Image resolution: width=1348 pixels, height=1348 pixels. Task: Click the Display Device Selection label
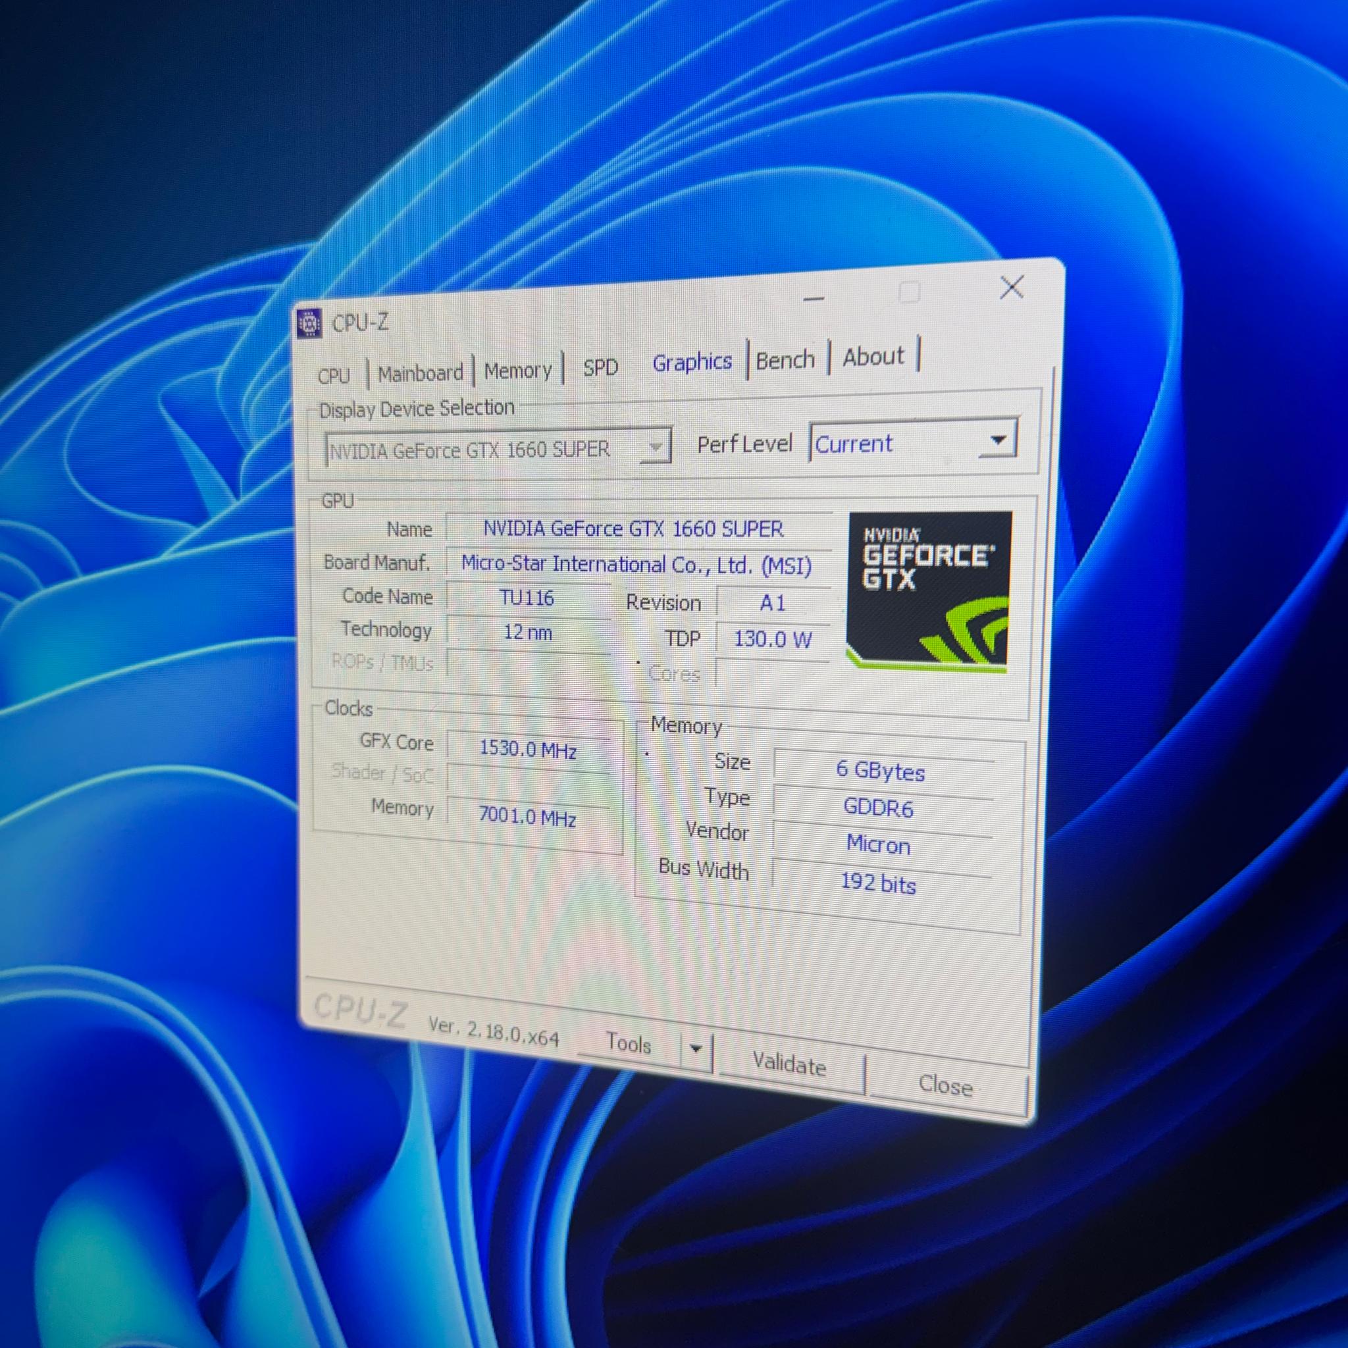(417, 408)
